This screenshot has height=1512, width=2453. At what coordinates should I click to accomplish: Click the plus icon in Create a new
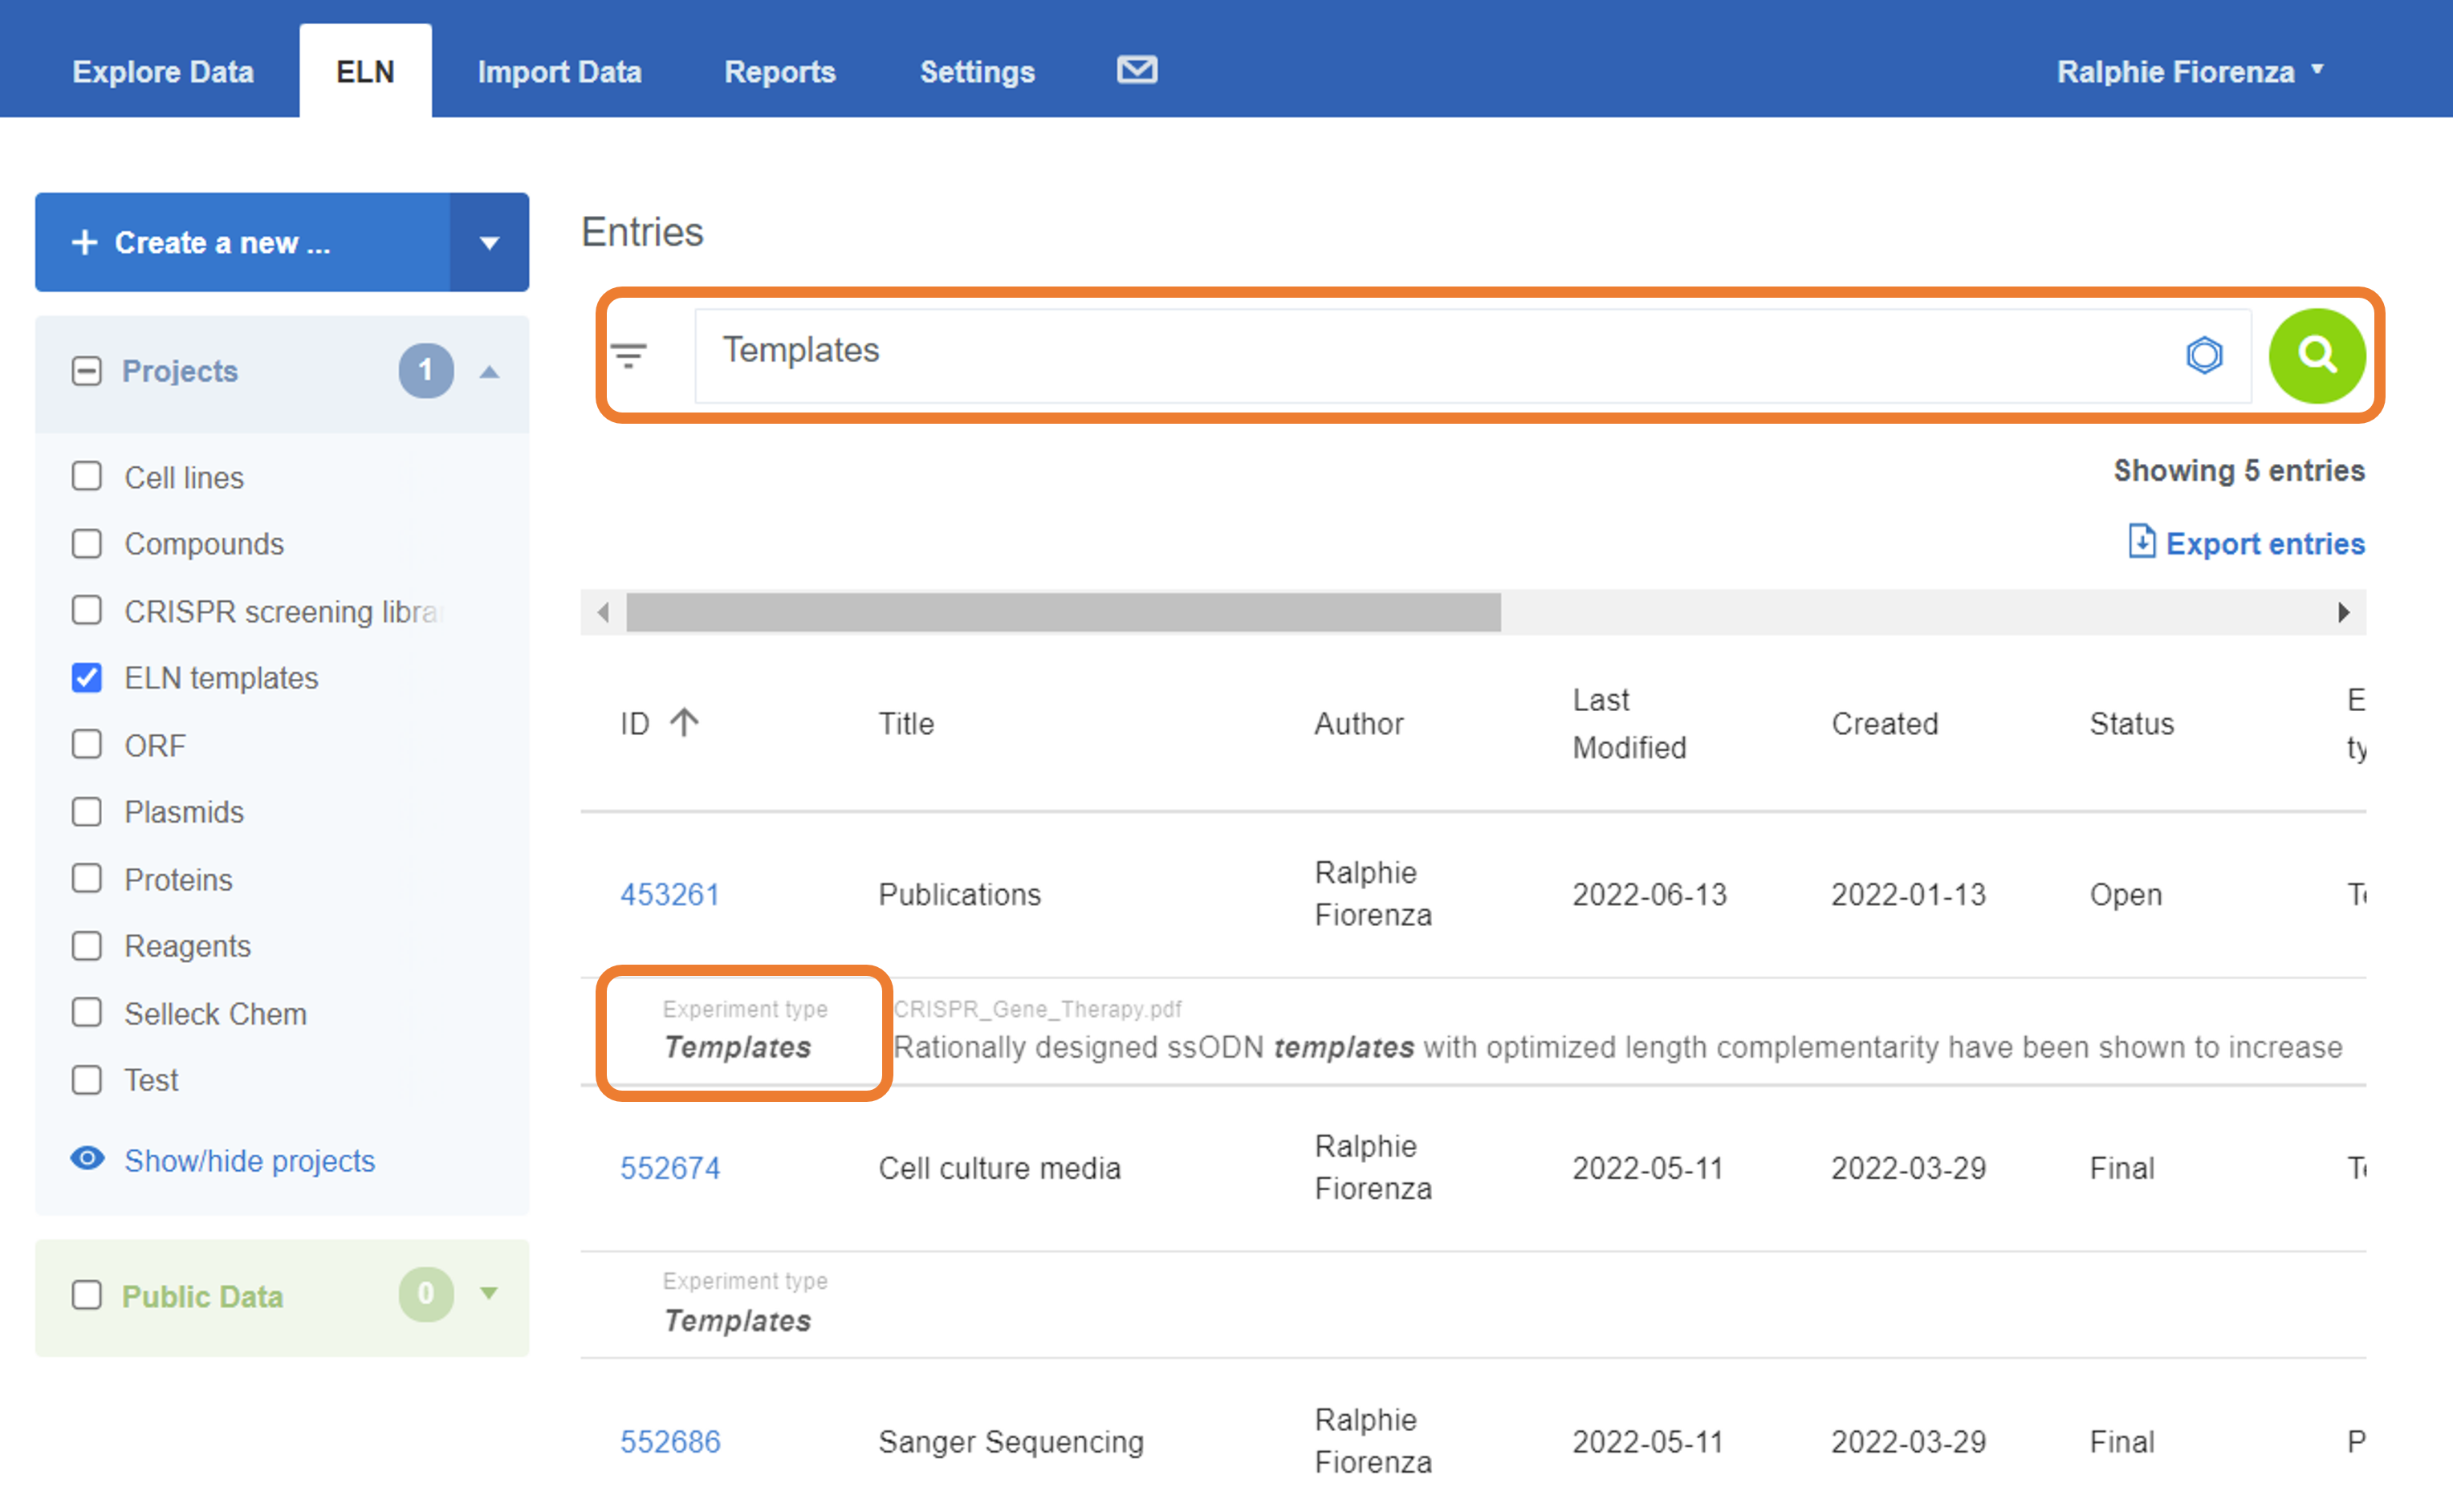tap(85, 242)
